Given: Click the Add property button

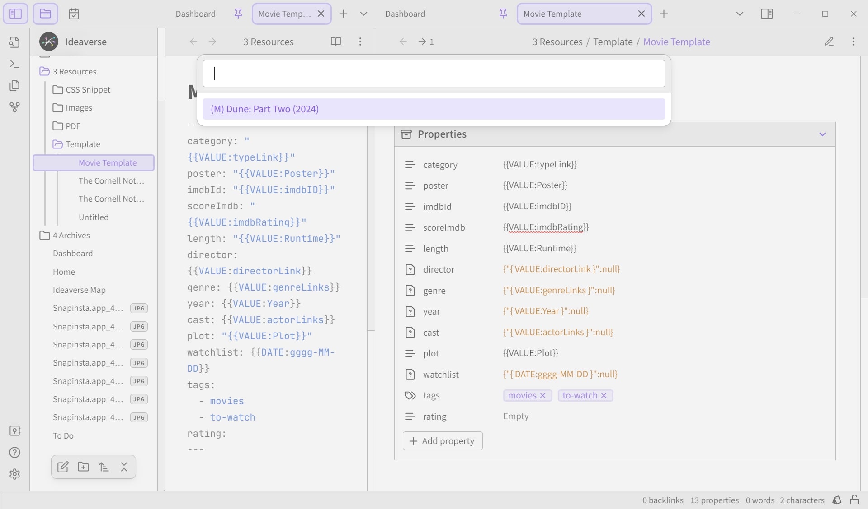Looking at the screenshot, I should [442, 441].
